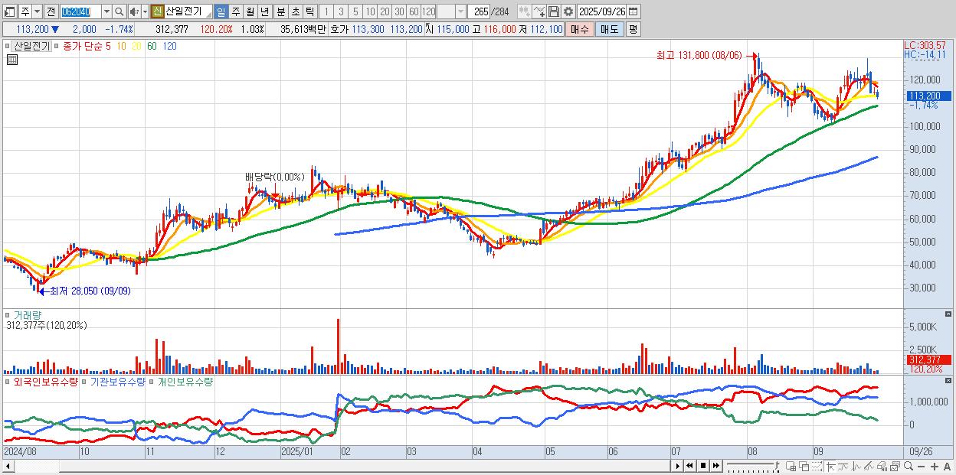Select the 30 interval button
Image resolution: width=956 pixels, height=475 pixels.
[x=399, y=11]
